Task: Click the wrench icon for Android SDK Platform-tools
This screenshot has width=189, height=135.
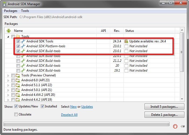Action: 23,46
